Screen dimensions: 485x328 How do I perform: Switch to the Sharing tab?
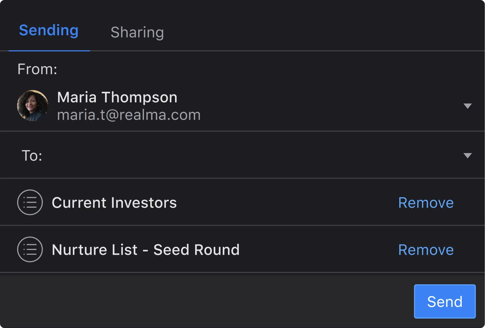tap(137, 32)
